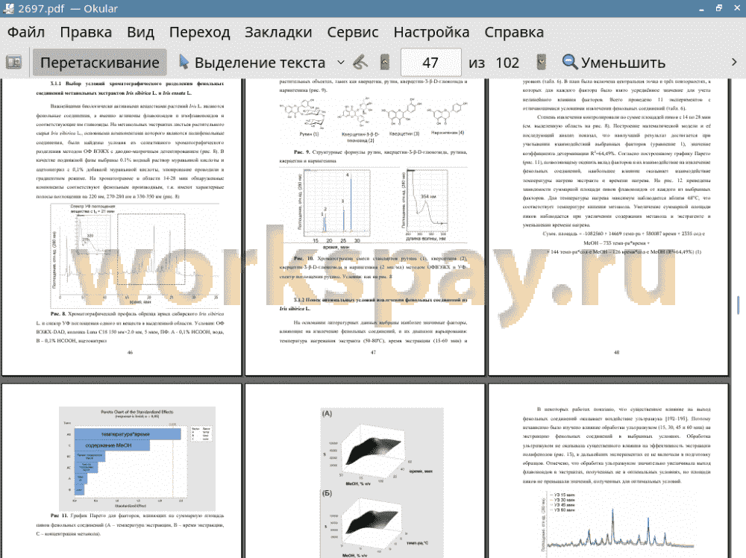Click the Кверцетин (3) structure label

click(404, 134)
